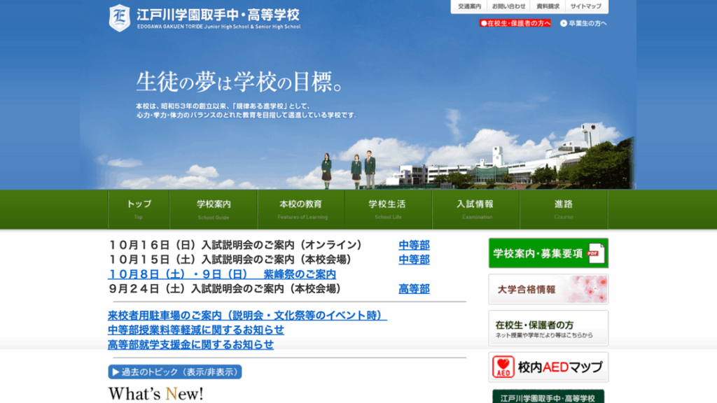Click 中等部 link beside the October 16 online session

pyautogui.click(x=414, y=245)
